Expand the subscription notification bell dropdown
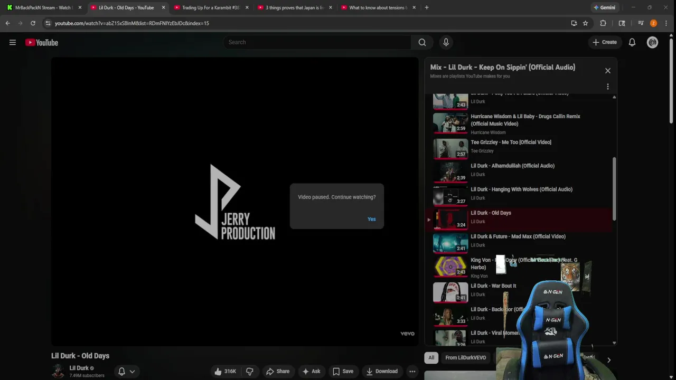This screenshot has height=380, width=676. [126, 371]
